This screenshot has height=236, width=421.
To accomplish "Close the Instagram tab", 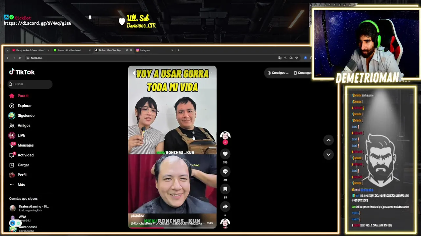I will (172, 50).
